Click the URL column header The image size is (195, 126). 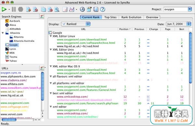(x=83, y=29)
